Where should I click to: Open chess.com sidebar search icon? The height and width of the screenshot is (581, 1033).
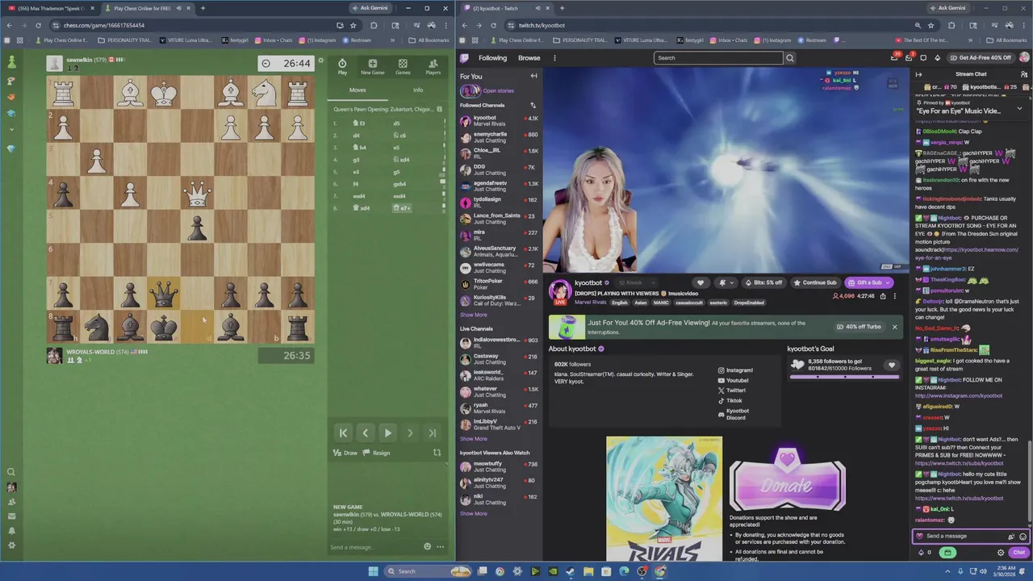[11, 472]
